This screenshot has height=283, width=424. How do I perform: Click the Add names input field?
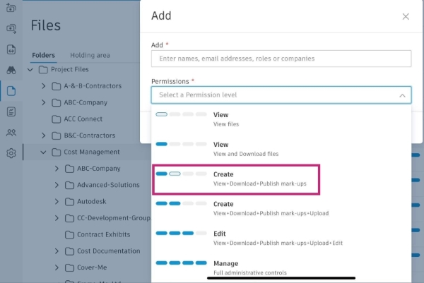coord(281,59)
